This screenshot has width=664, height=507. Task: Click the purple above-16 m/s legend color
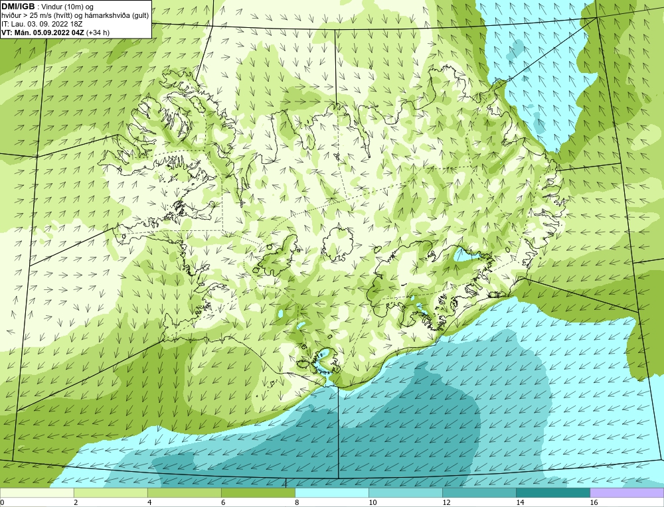(627, 492)
